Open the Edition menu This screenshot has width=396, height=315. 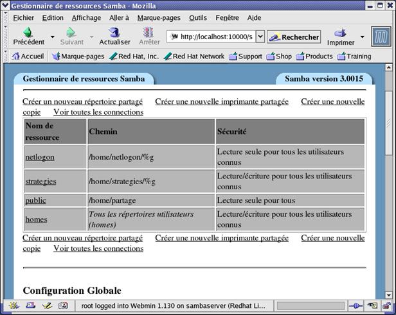tap(53, 17)
